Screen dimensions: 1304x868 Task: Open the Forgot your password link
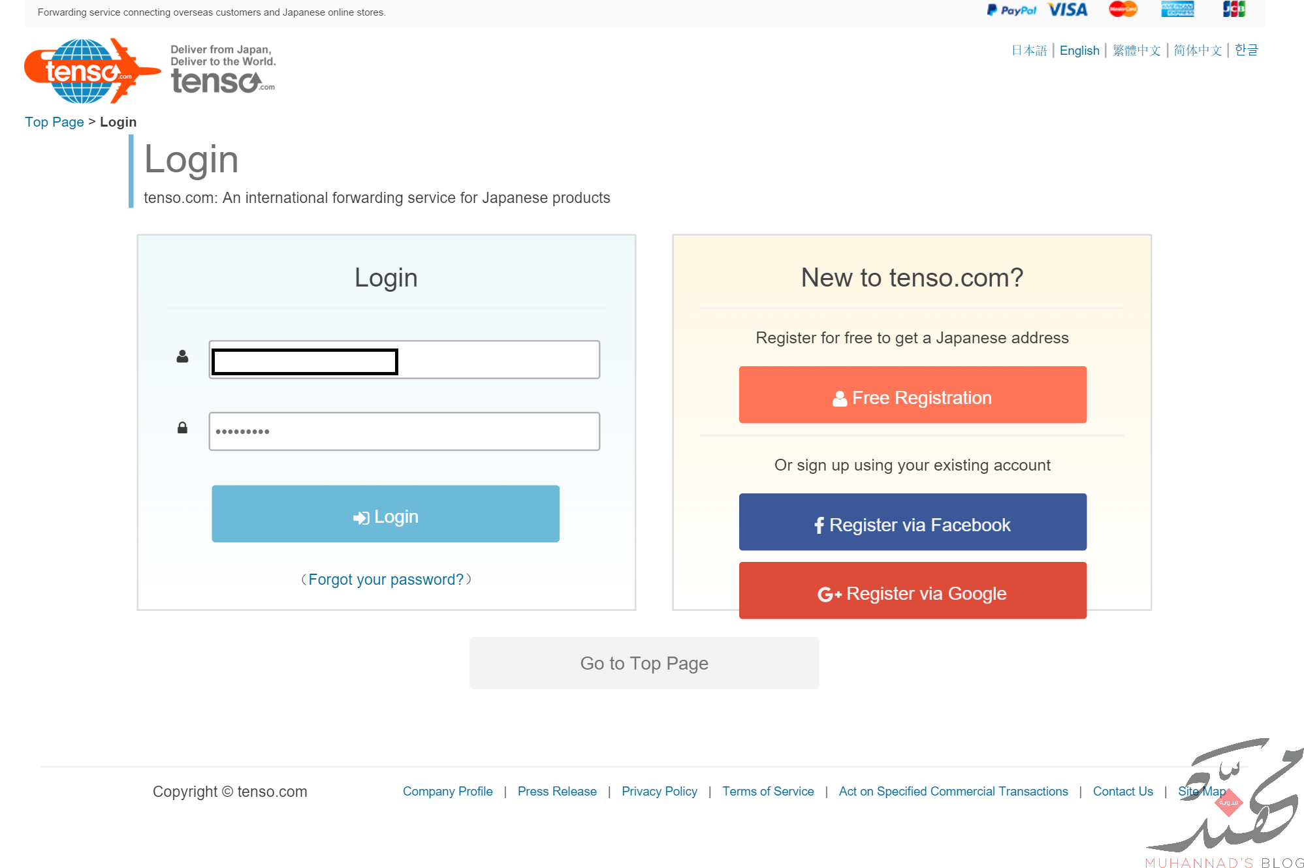coord(385,580)
